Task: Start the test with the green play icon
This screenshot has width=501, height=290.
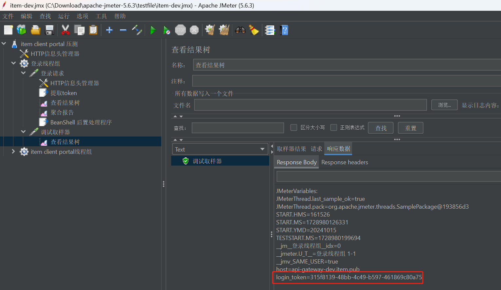Action: tap(153, 30)
